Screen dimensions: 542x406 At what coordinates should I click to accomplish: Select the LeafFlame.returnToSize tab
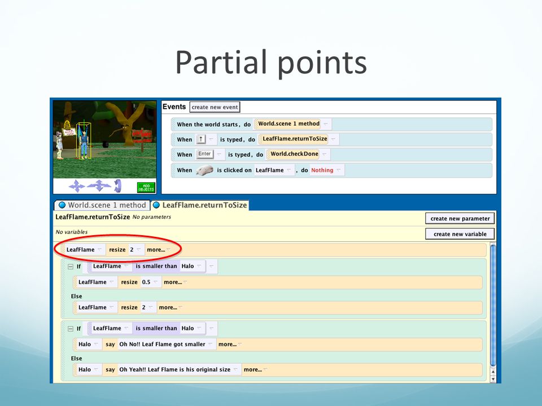click(200, 205)
